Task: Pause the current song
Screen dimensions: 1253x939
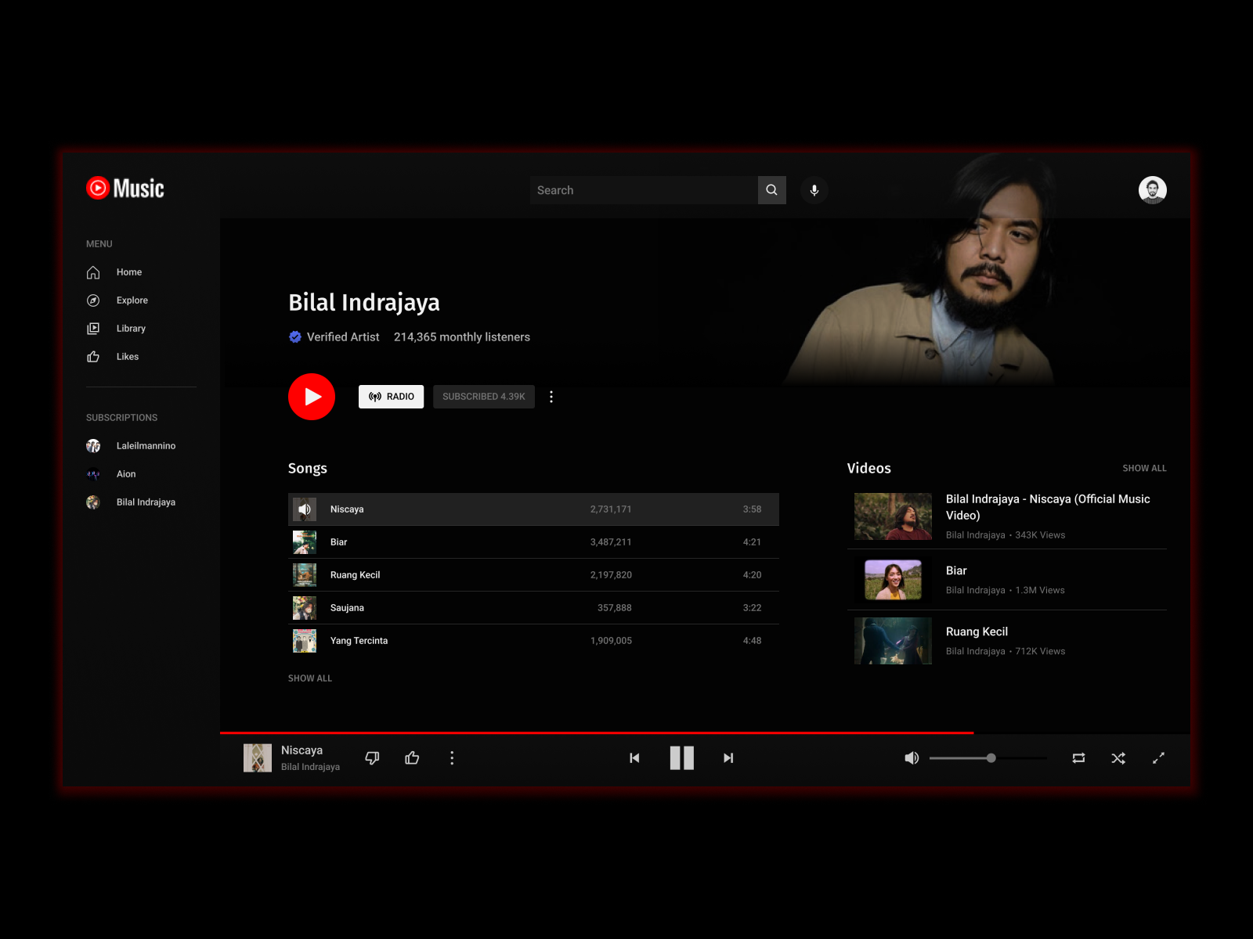Action: [682, 758]
